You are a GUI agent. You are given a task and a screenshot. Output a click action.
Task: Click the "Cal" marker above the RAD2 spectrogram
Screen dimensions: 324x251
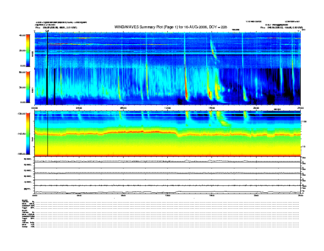pyautogui.click(x=47, y=31)
